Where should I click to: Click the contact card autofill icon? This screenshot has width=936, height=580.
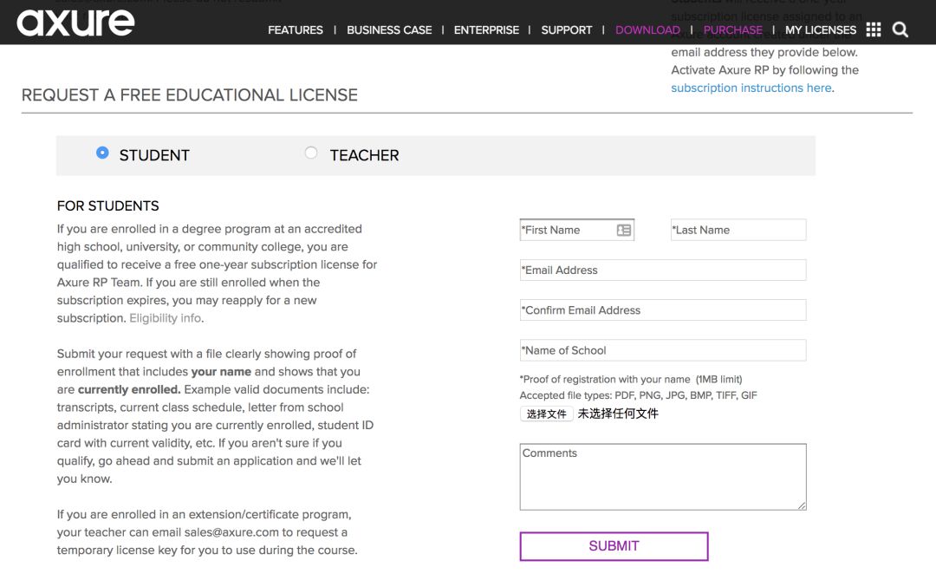[x=624, y=230]
